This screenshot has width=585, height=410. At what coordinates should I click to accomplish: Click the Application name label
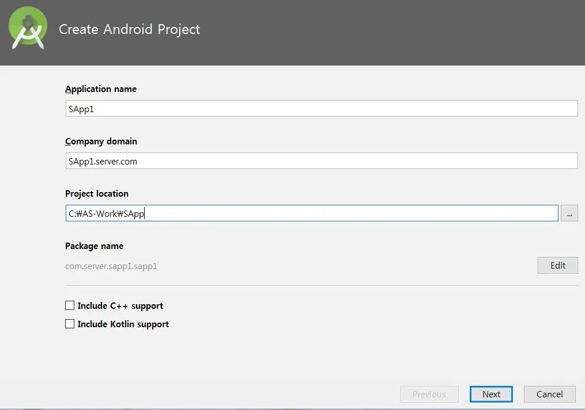click(x=101, y=89)
